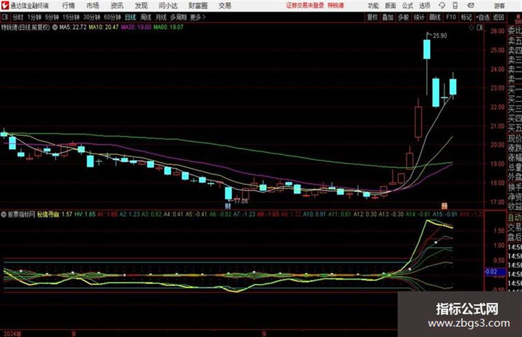Click the MA5: 22.72 indicator value
This screenshot has height=337, width=522.
[x=73, y=27]
